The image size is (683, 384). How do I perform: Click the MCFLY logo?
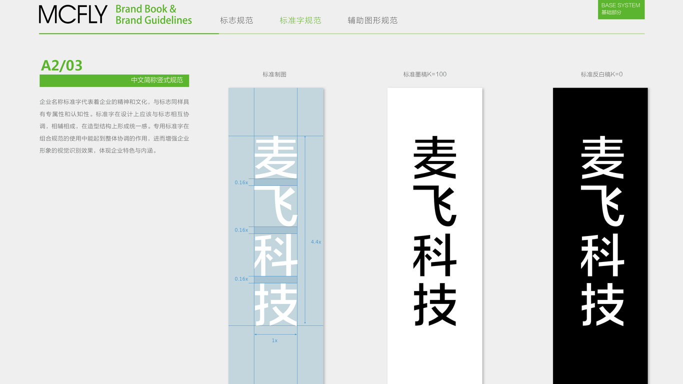[73, 14]
